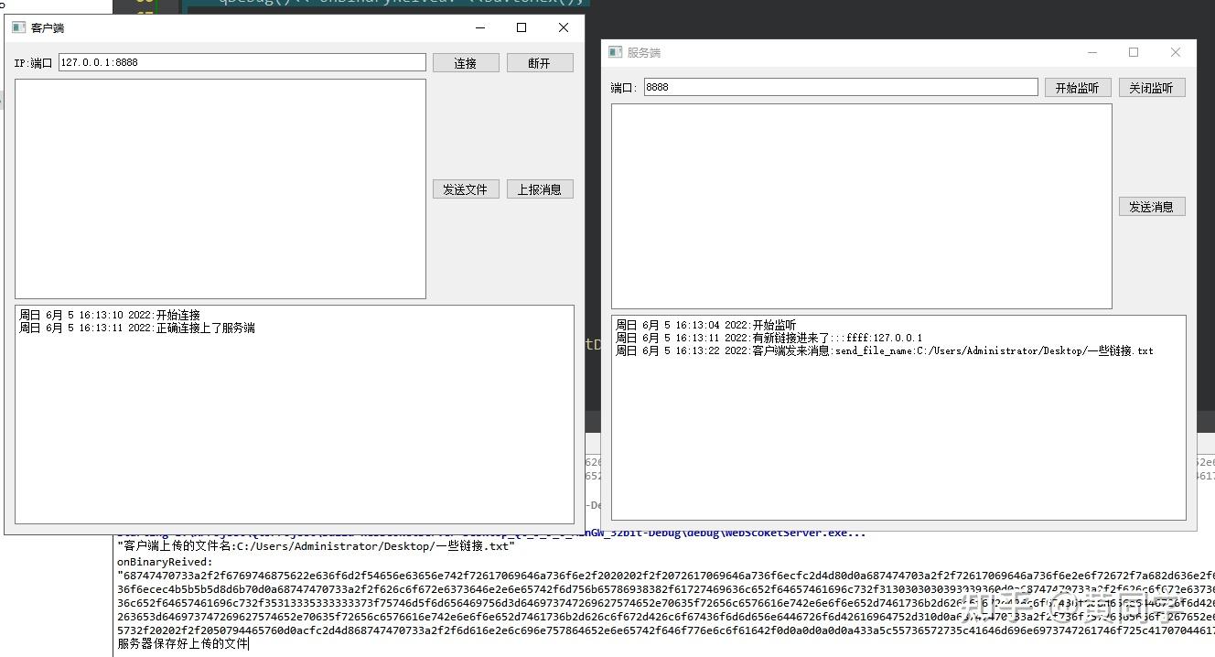The width and height of the screenshot is (1215, 657).
Task: Click the 端口: label in server window
Action: [x=624, y=88]
